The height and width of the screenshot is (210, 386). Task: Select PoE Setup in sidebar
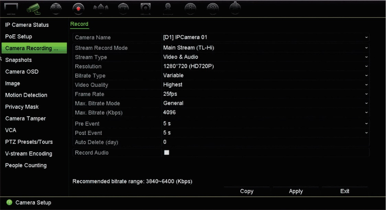(19, 37)
